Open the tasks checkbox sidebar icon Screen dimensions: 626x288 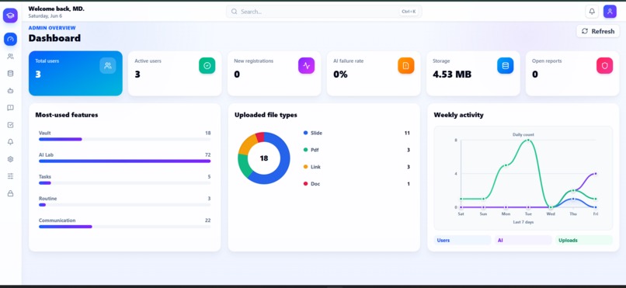(10, 125)
